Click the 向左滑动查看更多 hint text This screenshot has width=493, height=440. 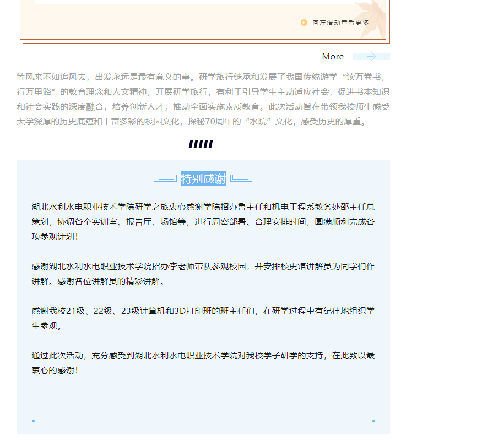[x=340, y=23]
